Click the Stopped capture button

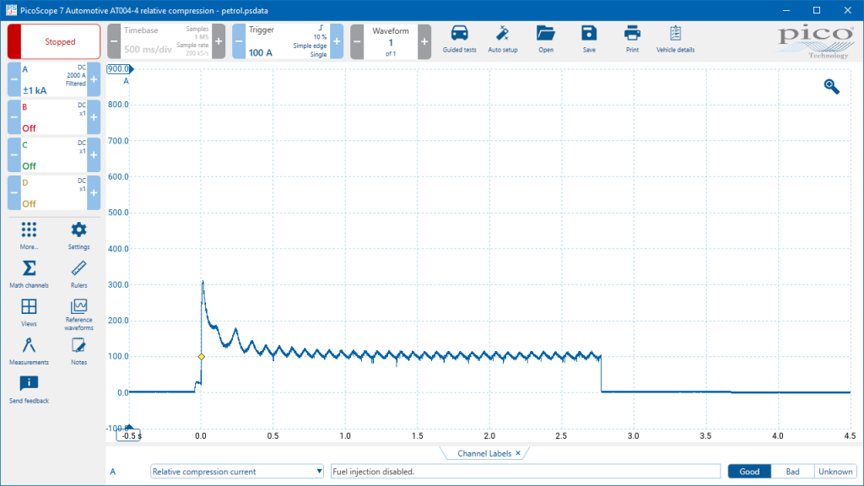(54, 41)
